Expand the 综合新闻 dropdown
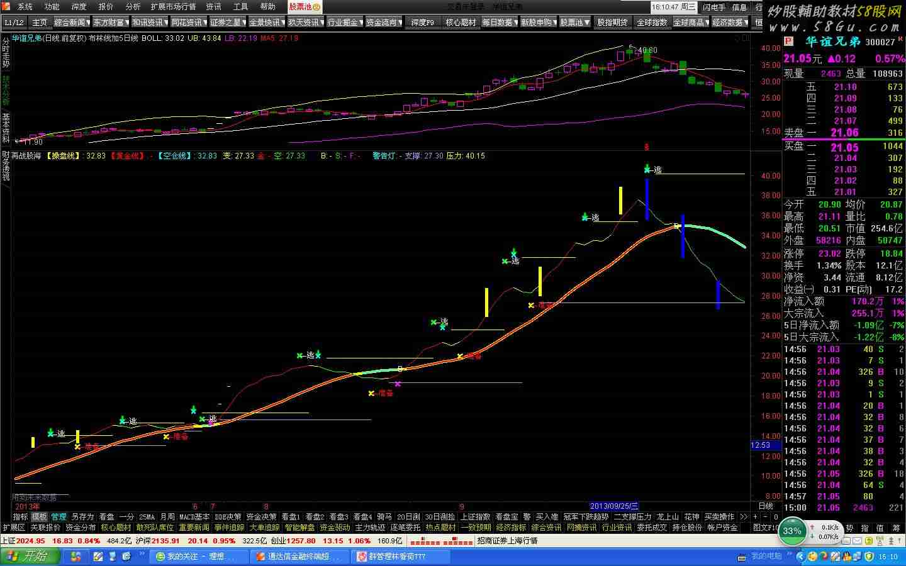The width and height of the screenshot is (906, 566). point(72,23)
